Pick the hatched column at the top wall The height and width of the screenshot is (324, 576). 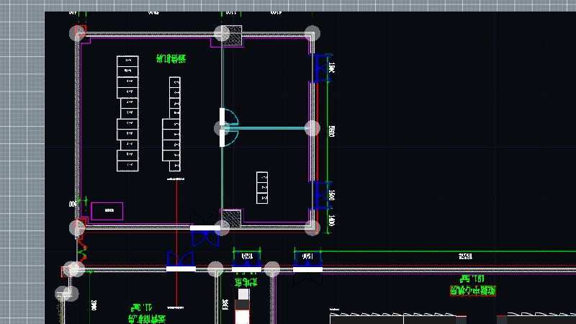pos(233,36)
